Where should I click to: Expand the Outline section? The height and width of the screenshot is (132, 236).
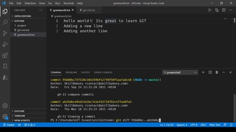tap(28, 111)
